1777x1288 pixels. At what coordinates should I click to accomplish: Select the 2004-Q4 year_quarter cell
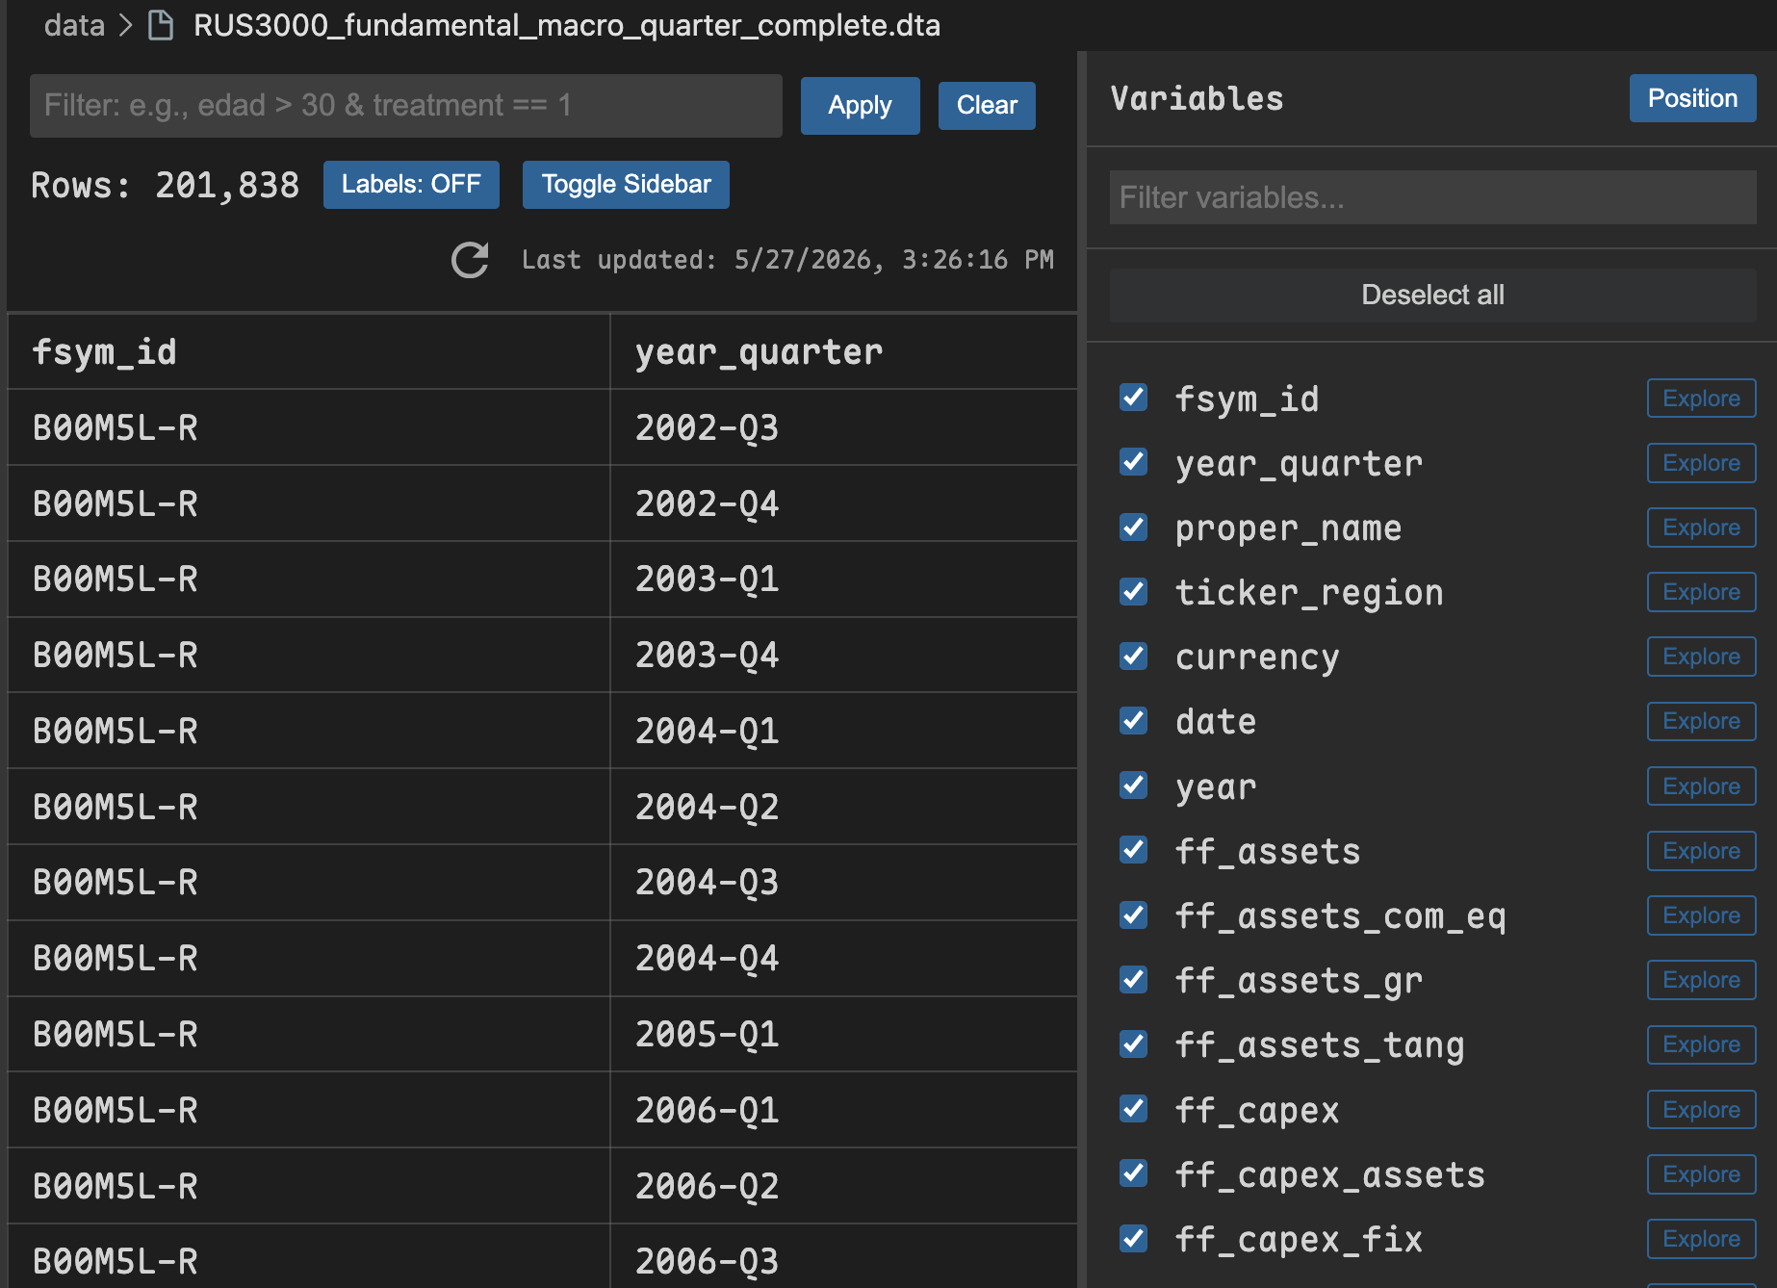tap(843, 959)
